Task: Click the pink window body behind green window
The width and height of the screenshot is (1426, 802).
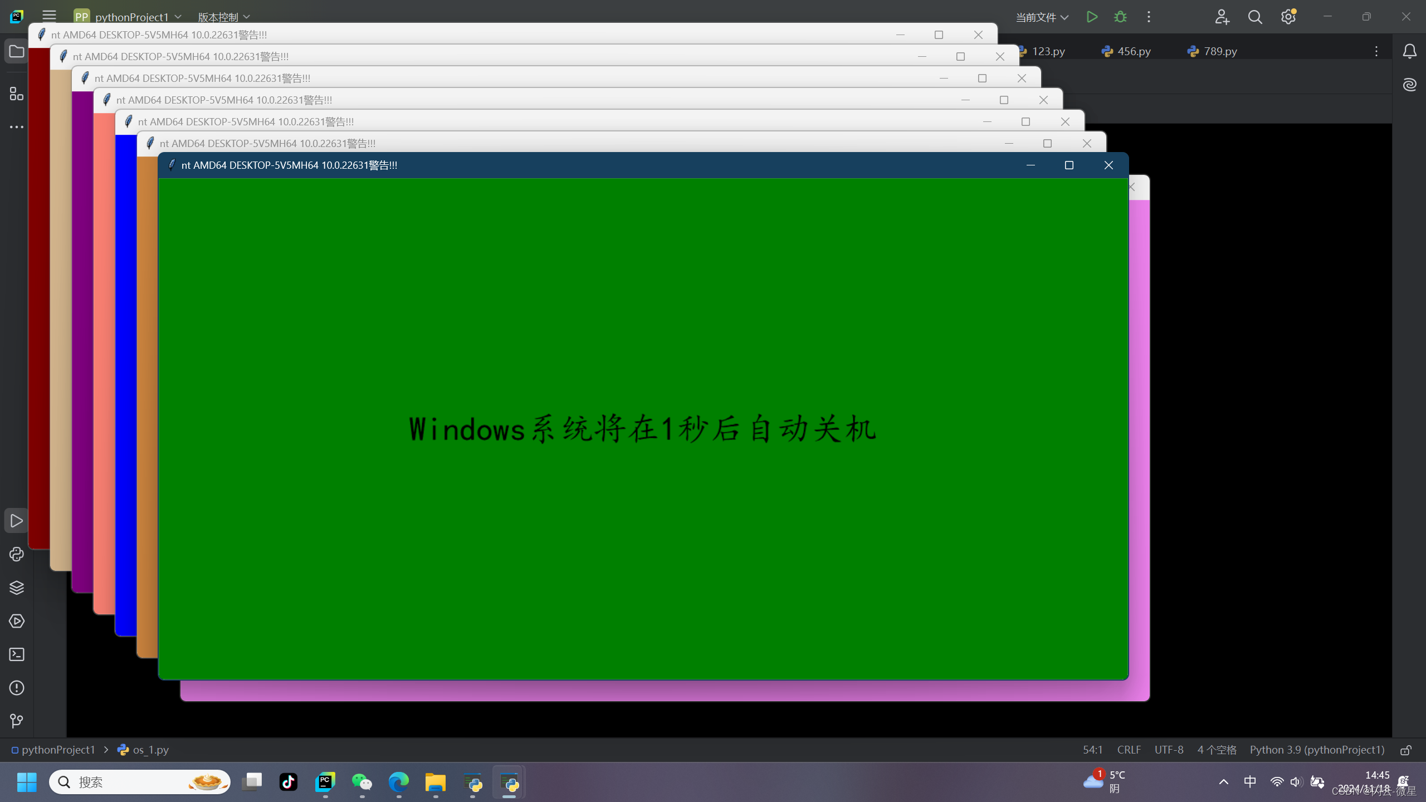Action: tap(1139, 446)
